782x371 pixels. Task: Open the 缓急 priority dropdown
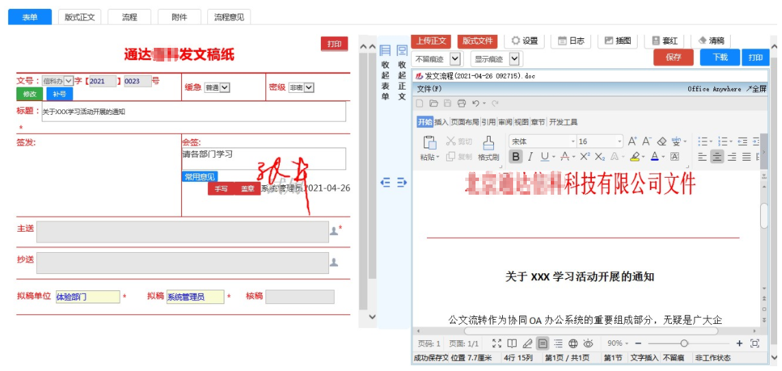(x=218, y=87)
